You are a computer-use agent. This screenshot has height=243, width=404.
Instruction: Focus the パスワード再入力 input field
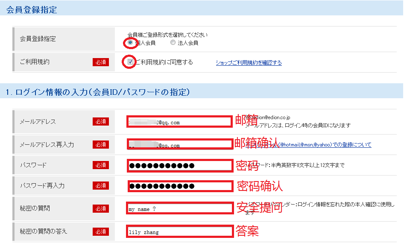pyautogui.click(x=181, y=186)
